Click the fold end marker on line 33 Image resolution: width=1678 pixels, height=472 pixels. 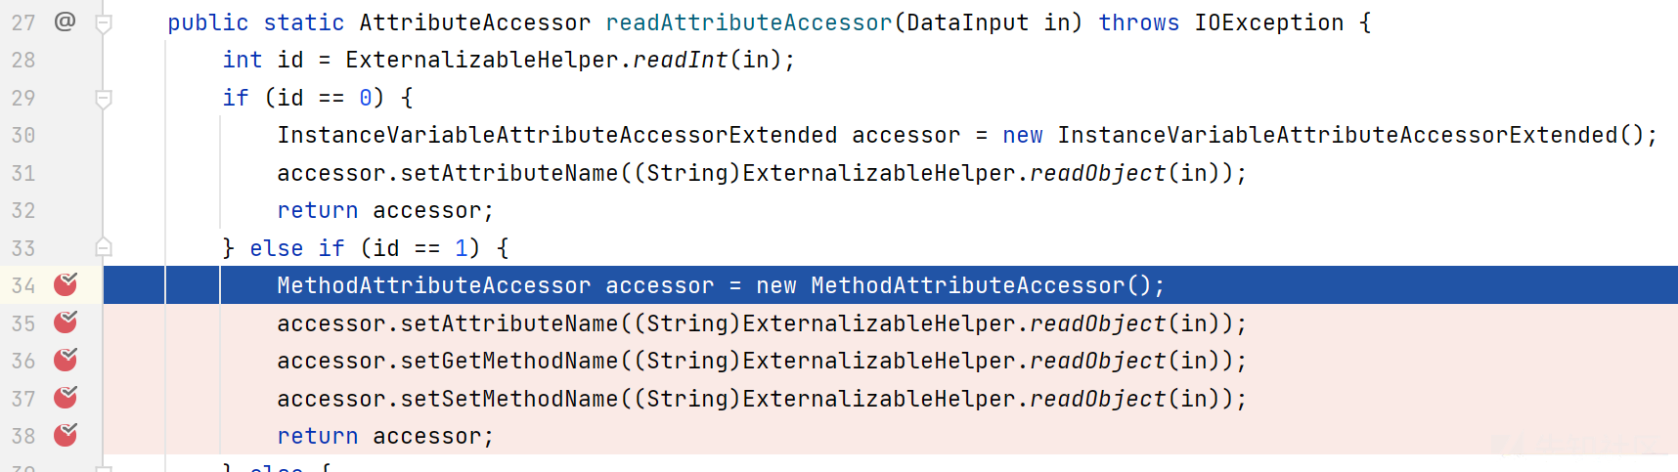coord(103,247)
